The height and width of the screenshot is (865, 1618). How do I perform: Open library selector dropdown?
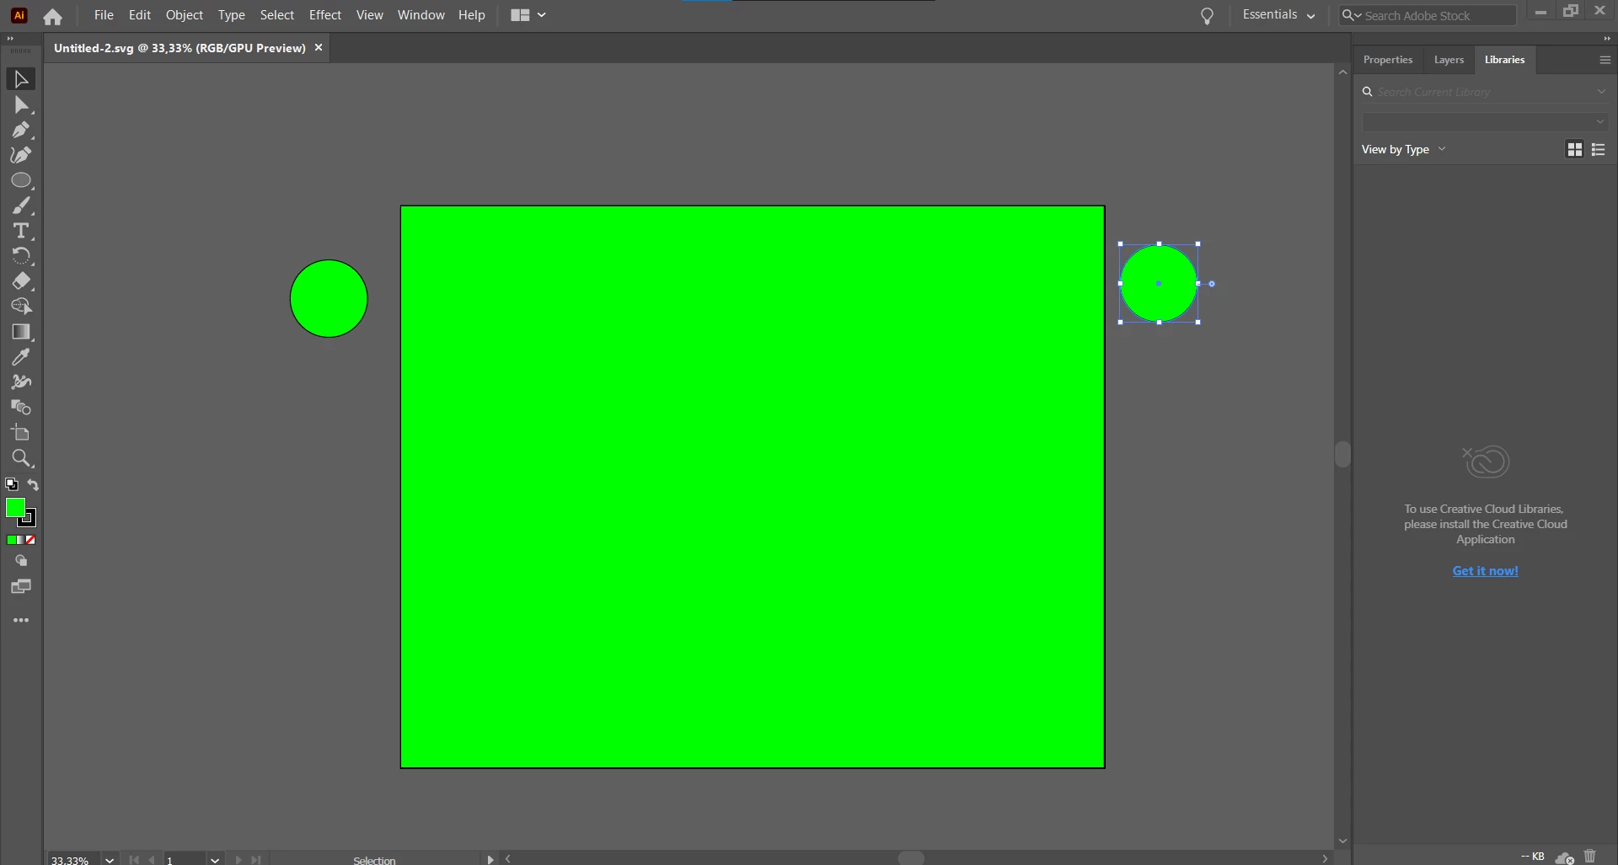click(x=1485, y=122)
